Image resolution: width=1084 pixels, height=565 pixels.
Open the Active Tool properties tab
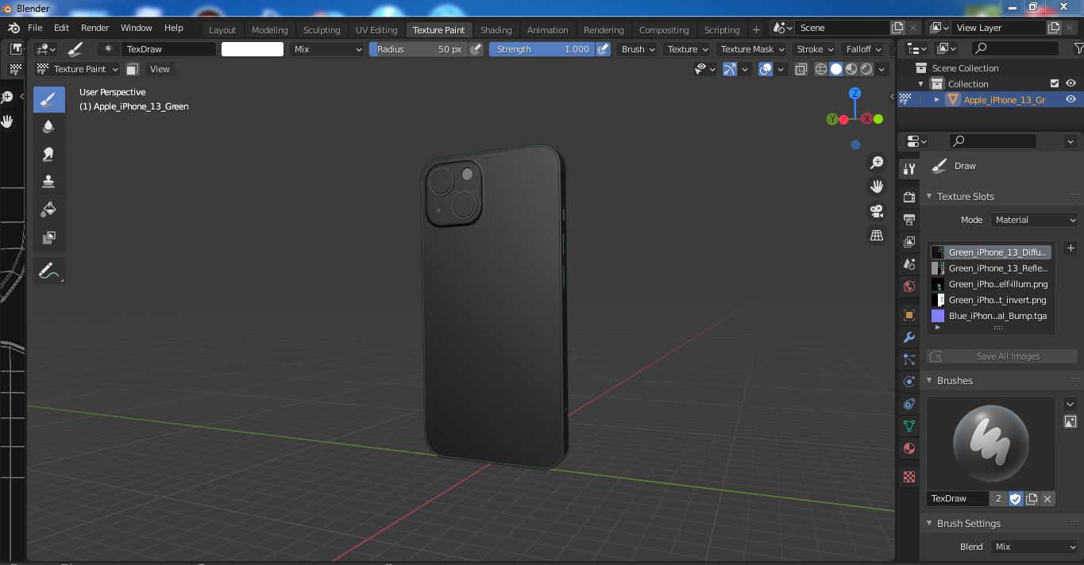tap(909, 169)
